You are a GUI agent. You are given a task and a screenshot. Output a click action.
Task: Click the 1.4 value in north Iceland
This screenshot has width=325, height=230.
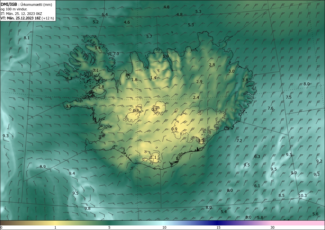153,78
